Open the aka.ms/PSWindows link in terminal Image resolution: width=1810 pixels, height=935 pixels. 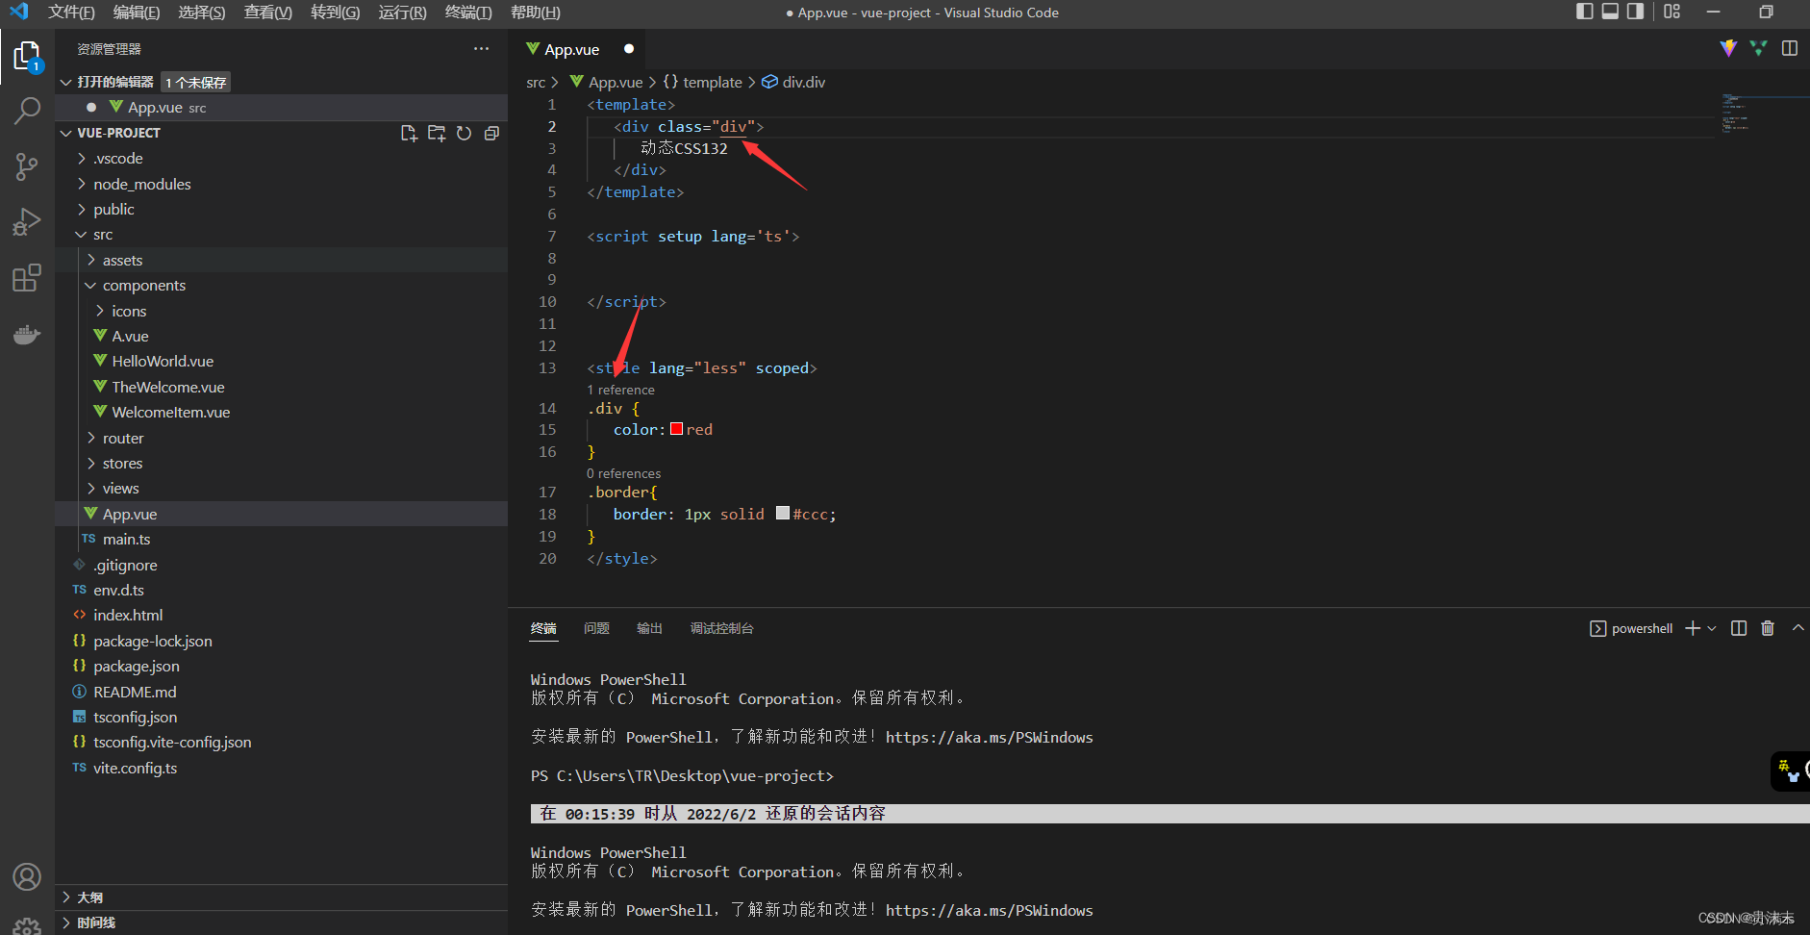(x=989, y=737)
